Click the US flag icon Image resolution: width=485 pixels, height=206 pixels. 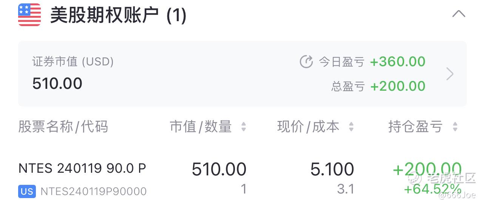coord(29,15)
